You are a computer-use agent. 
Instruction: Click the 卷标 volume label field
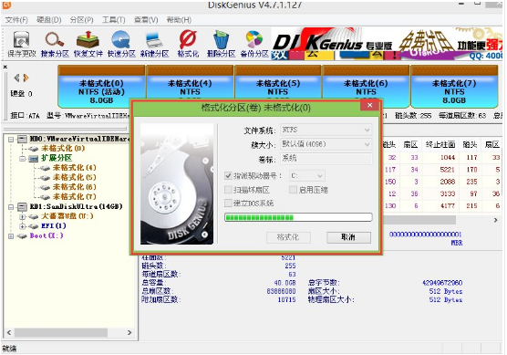tap(326, 159)
